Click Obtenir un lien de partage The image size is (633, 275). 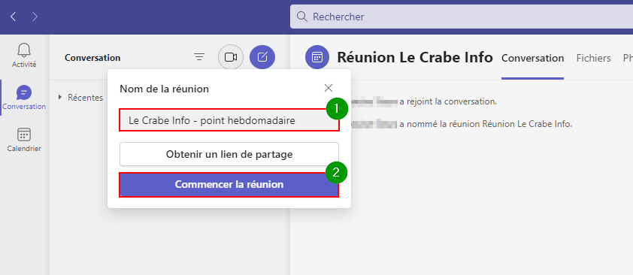coord(229,154)
